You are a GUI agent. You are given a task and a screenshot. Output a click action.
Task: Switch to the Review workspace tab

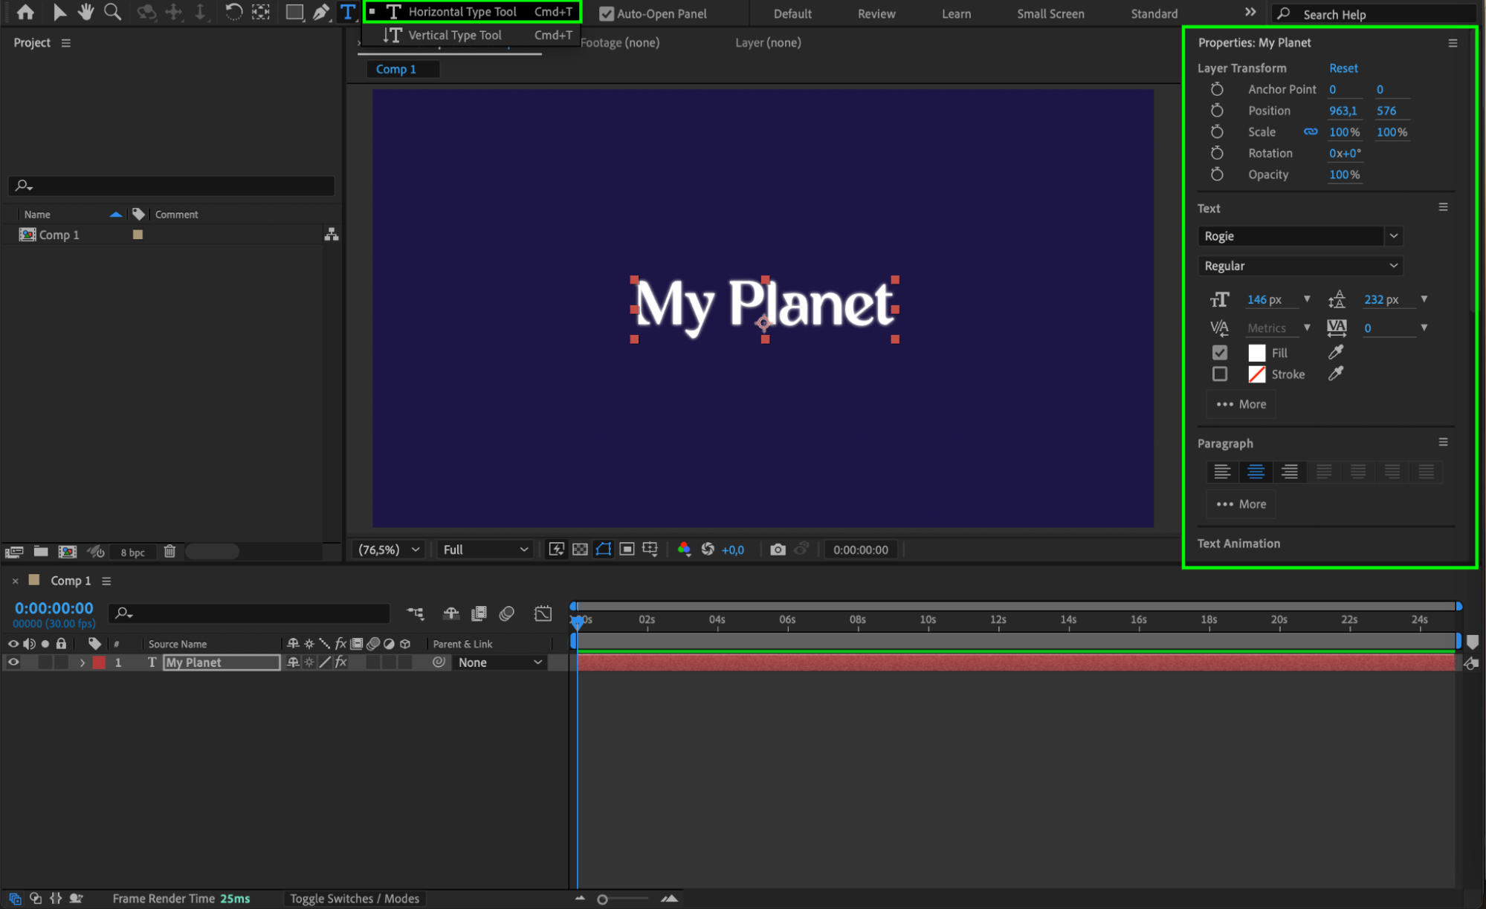876,13
